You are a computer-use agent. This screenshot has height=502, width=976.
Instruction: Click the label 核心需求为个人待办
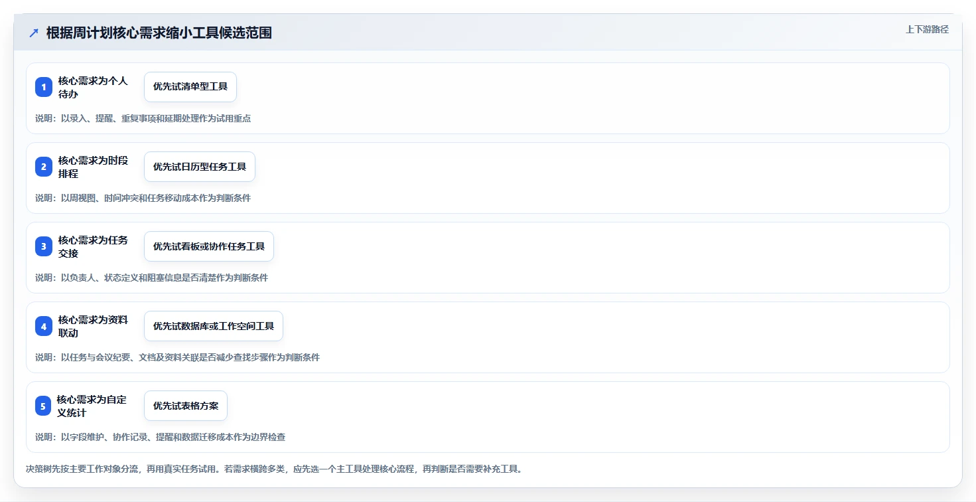click(93, 87)
